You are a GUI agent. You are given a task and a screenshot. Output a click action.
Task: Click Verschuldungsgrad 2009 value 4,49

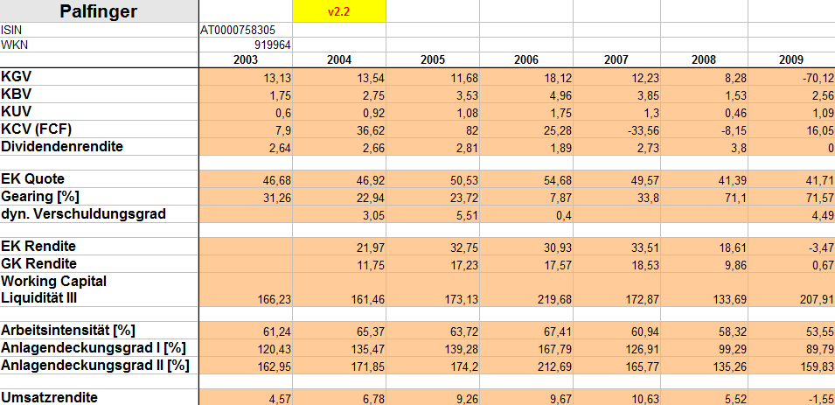[791, 215]
